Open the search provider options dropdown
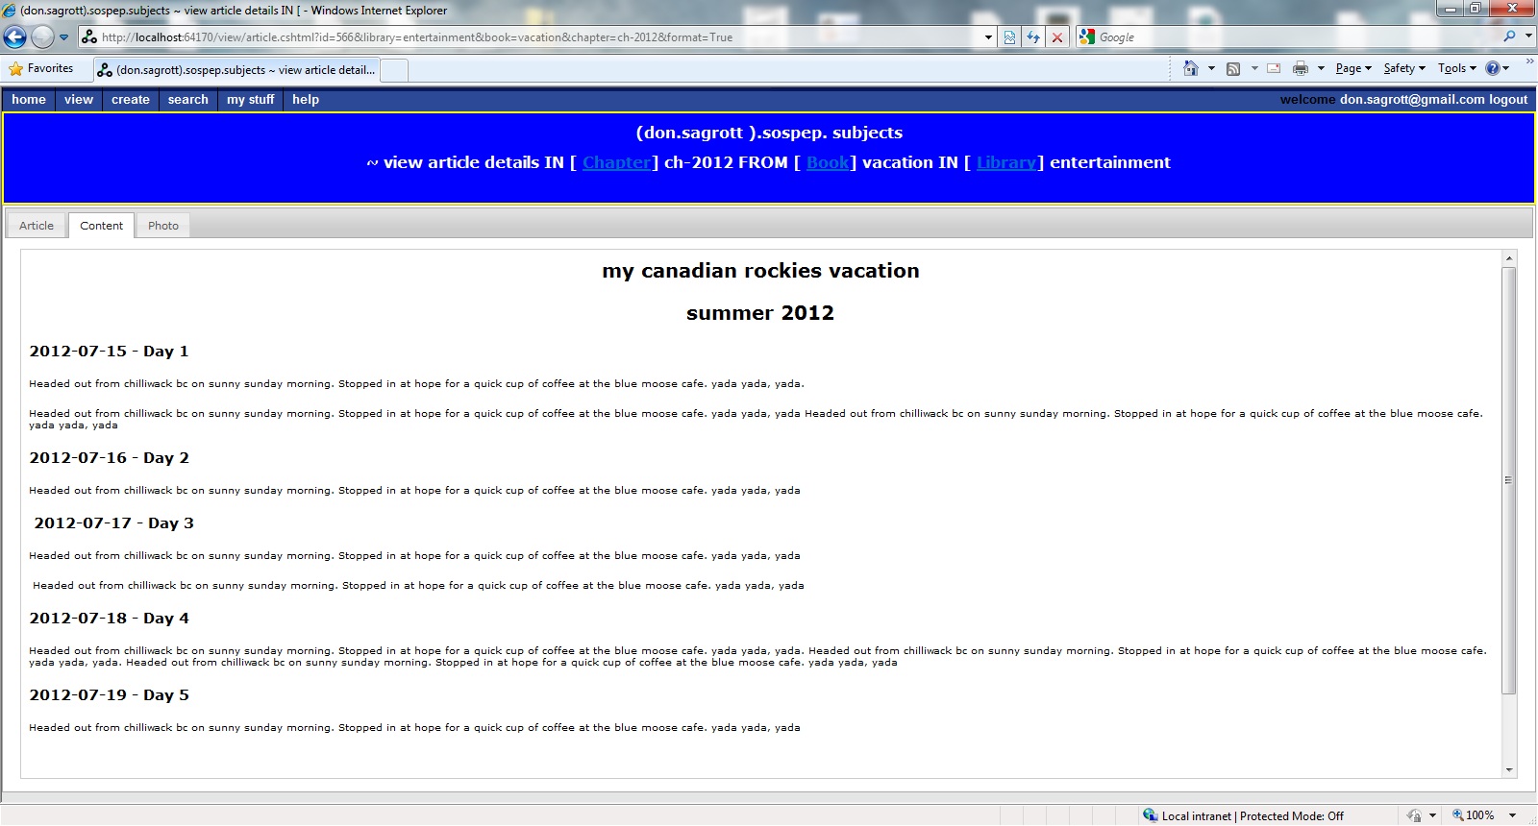 tap(1528, 36)
